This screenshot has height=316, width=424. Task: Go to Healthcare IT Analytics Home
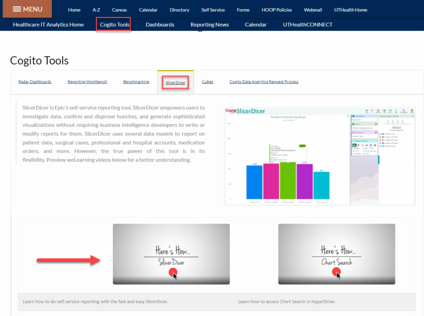pyautogui.click(x=48, y=24)
